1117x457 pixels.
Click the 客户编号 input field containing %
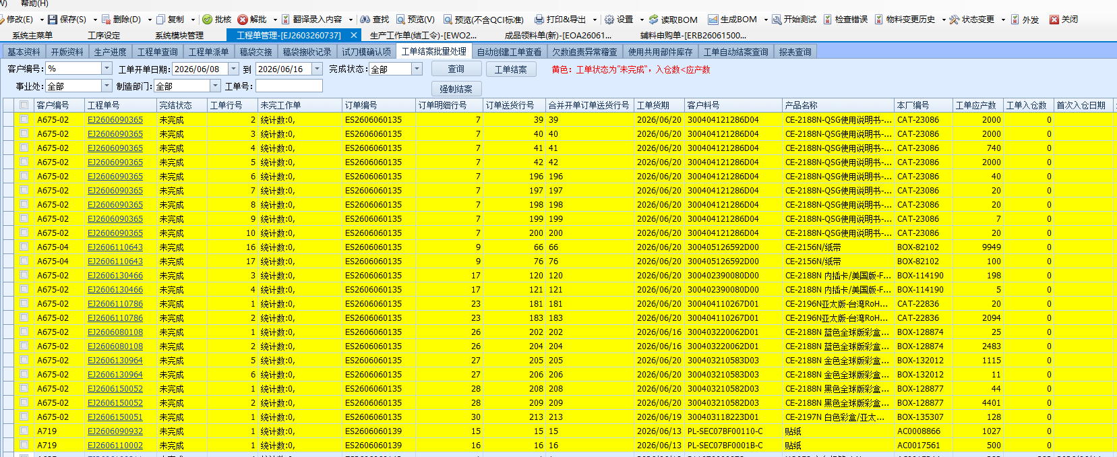(73, 68)
